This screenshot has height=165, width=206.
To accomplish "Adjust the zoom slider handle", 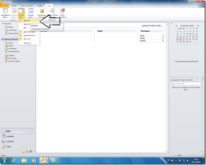I will pos(193,155).
